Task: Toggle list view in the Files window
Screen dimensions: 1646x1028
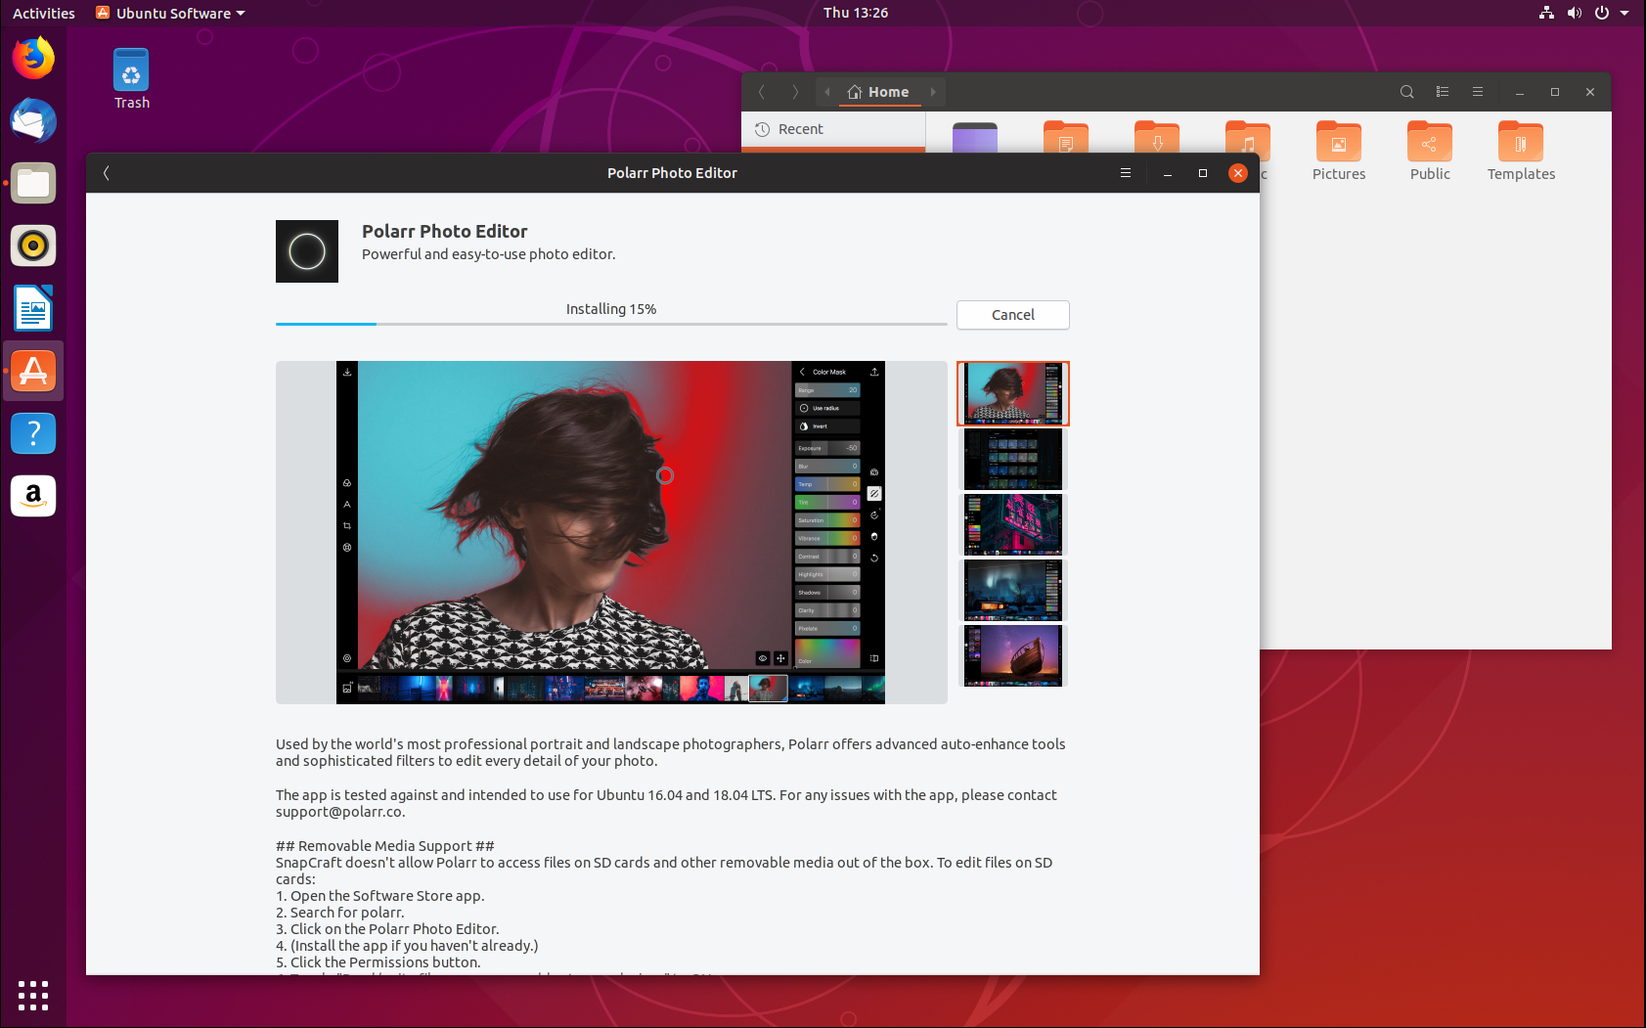Action: (x=1442, y=92)
